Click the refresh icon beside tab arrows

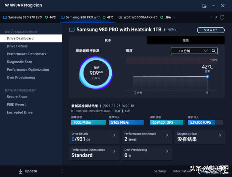(x=221, y=17)
